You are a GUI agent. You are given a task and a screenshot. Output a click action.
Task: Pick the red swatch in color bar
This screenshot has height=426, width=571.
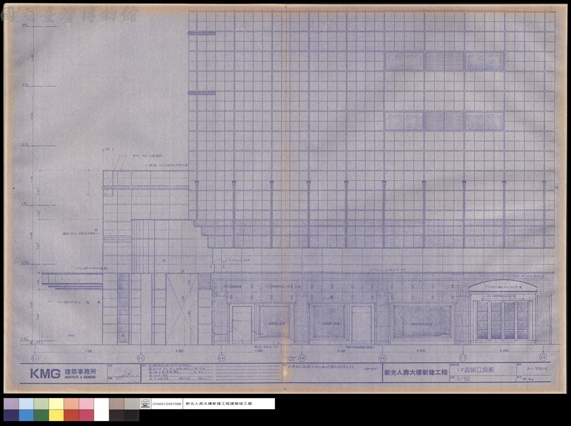pyautogui.click(x=71, y=415)
